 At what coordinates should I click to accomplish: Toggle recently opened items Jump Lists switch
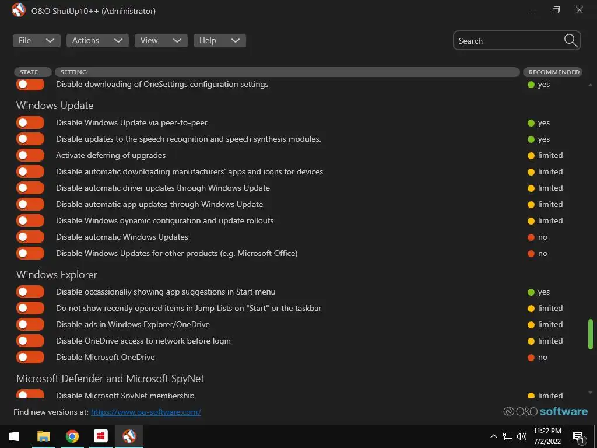(30, 308)
